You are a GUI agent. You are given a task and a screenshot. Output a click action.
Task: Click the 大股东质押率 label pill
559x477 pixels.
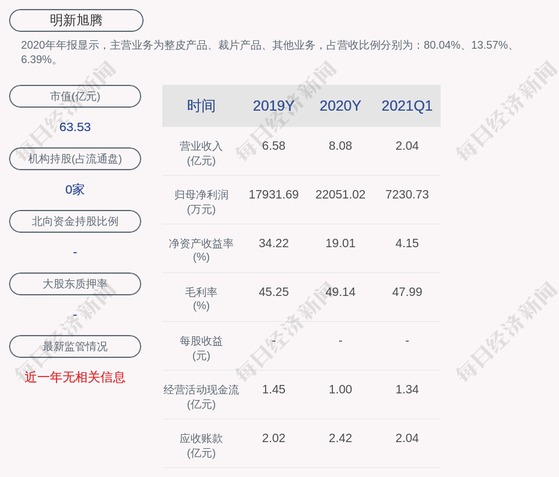tap(75, 284)
